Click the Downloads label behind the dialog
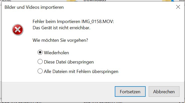 point(95,0)
